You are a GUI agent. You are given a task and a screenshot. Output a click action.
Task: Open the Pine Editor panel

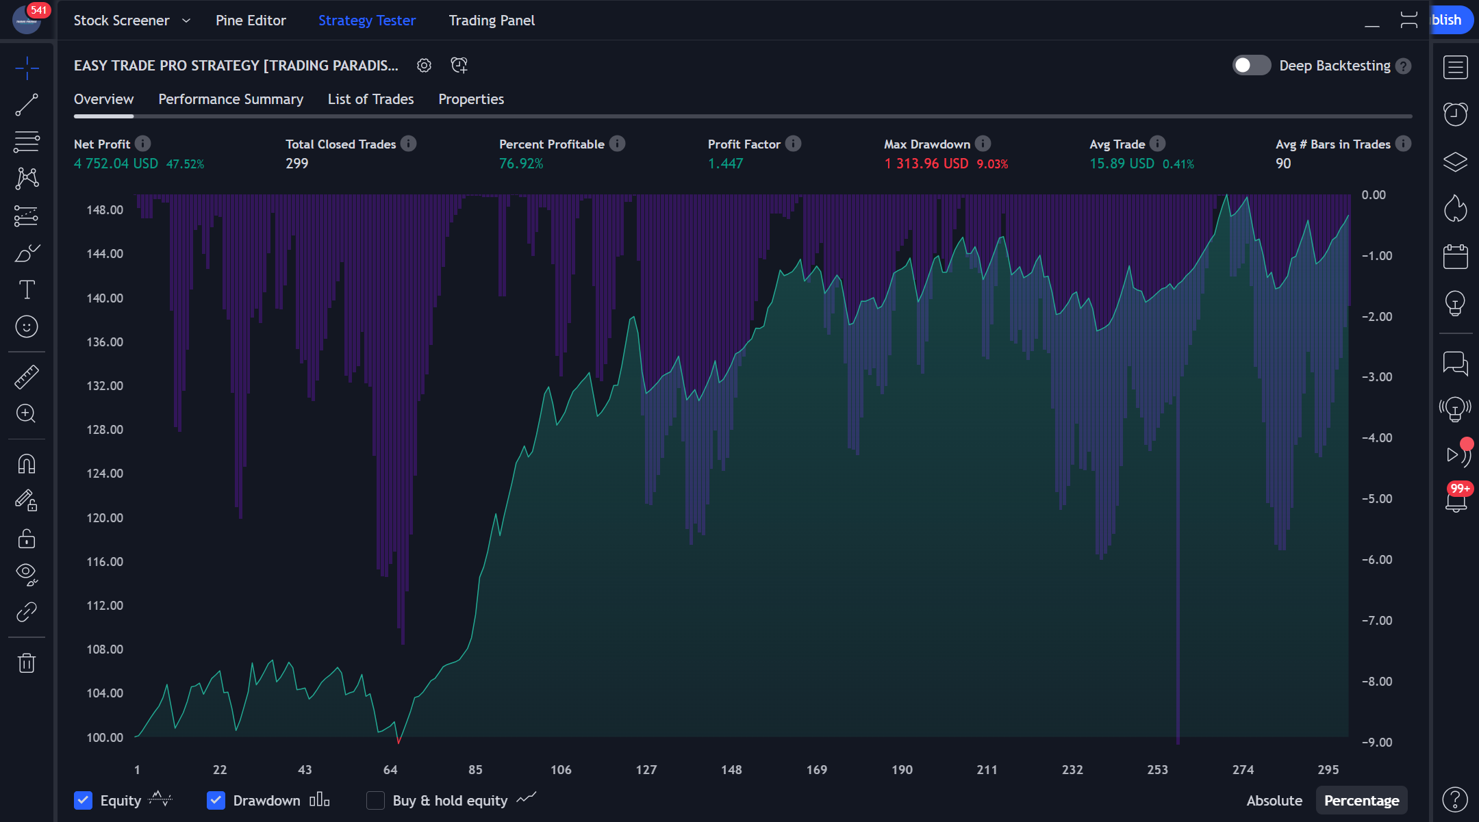click(x=251, y=21)
